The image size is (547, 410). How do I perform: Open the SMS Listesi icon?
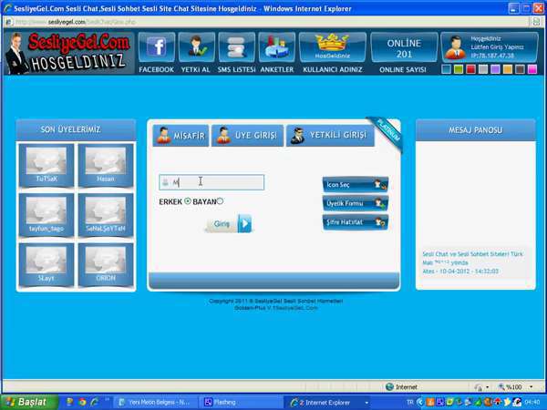click(236, 47)
